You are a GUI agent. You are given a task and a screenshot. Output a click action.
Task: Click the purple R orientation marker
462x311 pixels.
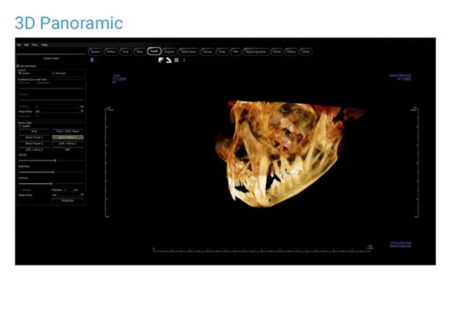click(x=92, y=60)
